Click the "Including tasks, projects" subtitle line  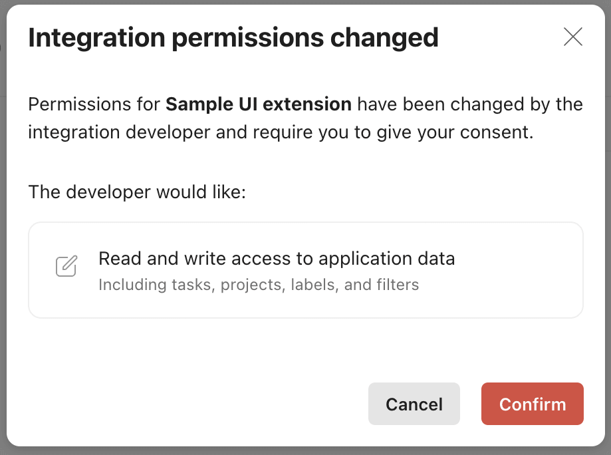point(258,285)
